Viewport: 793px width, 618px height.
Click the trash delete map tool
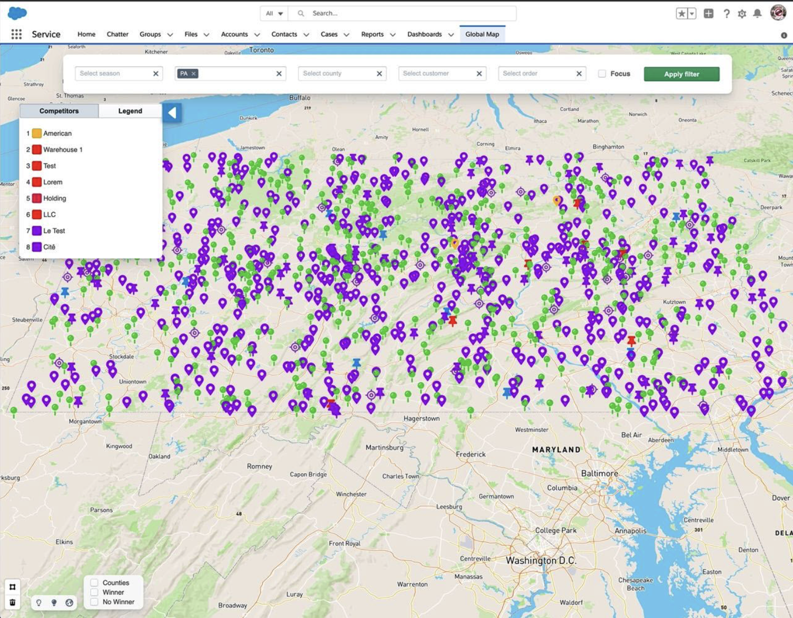(13, 602)
